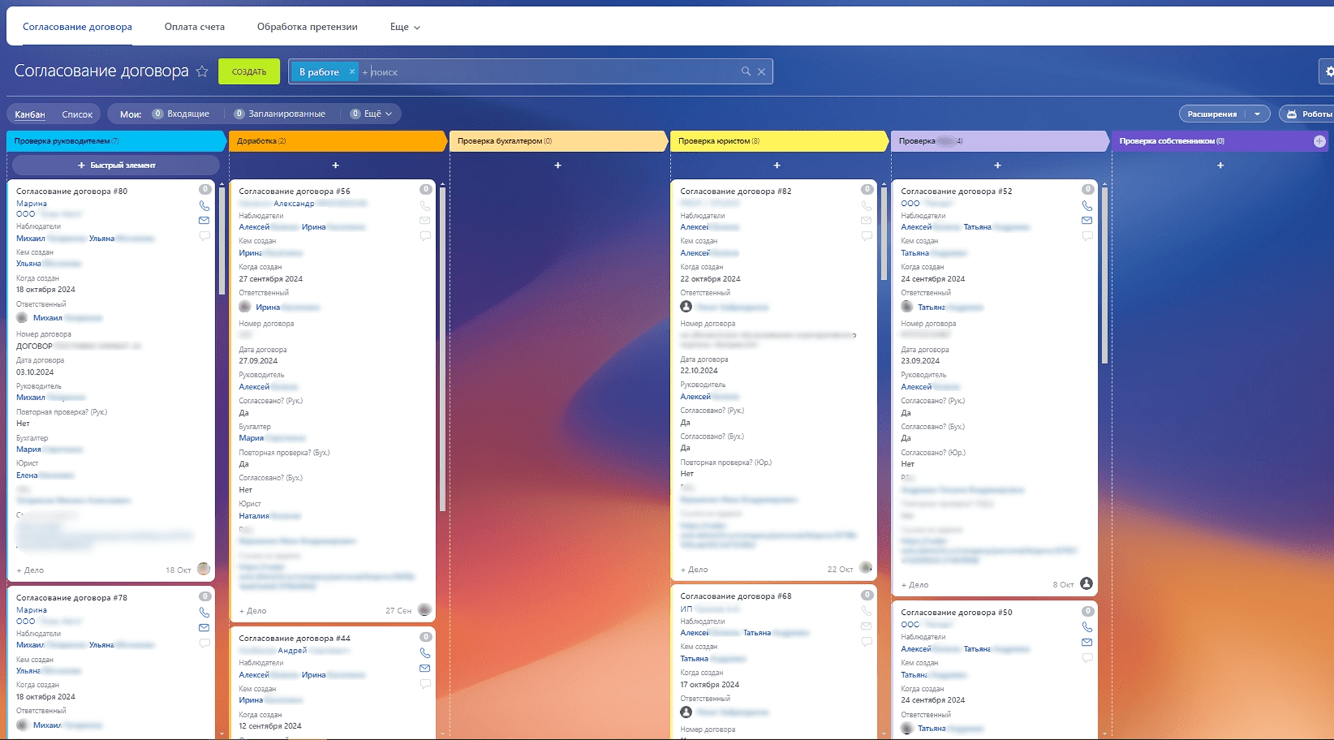This screenshot has width=1334, height=740.
Task: Click the favorite star next to page title
Action: 202,71
